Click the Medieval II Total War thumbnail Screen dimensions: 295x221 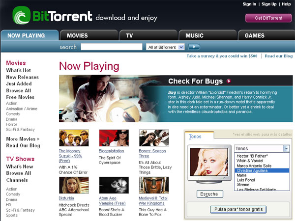click(x=154, y=185)
